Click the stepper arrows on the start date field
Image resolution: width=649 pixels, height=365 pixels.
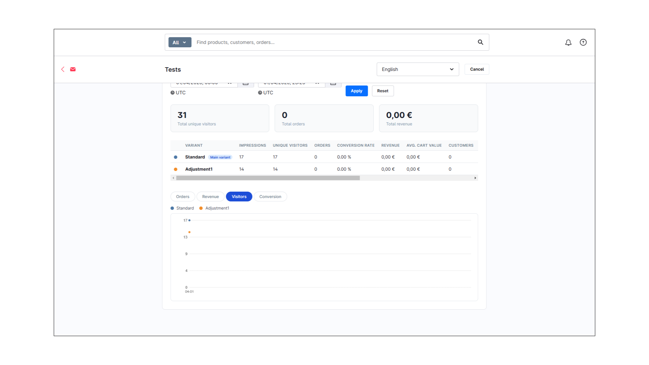point(230,83)
